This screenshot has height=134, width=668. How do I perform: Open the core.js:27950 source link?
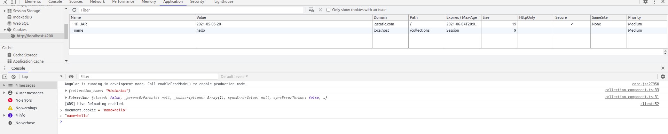(645, 84)
